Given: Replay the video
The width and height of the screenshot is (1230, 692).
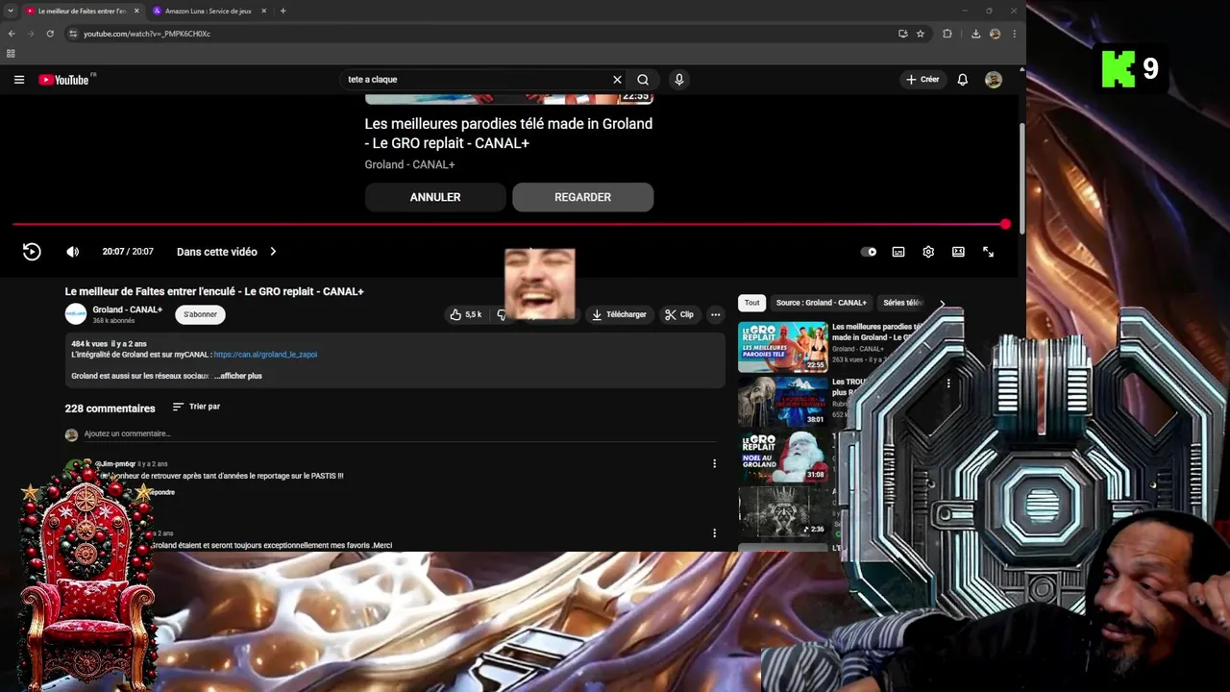Looking at the screenshot, I should (32, 252).
